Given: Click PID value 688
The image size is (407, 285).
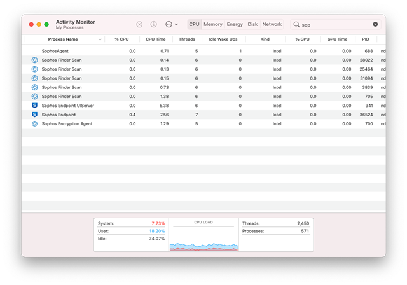Looking at the screenshot, I should tap(369, 51).
